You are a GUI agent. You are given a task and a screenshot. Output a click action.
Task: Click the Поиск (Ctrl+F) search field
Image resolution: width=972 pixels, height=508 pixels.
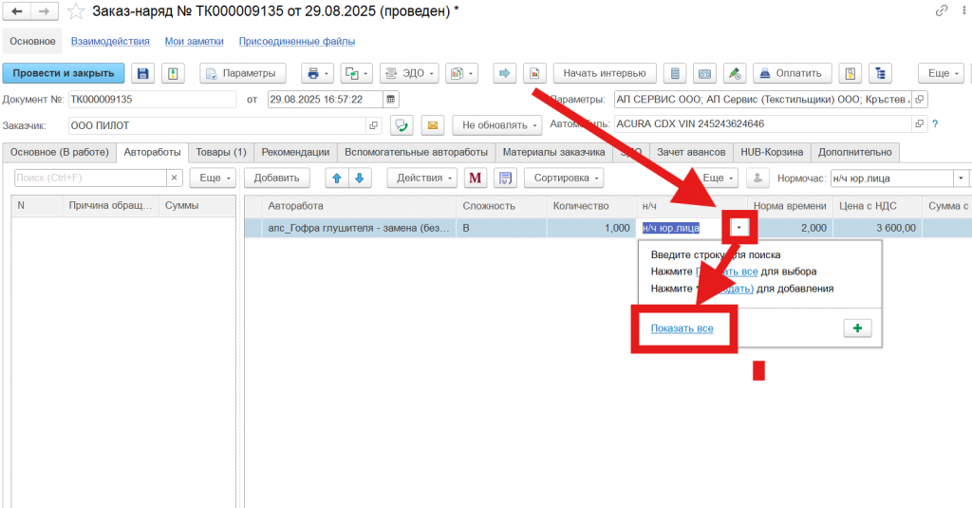[x=90, y=178]
